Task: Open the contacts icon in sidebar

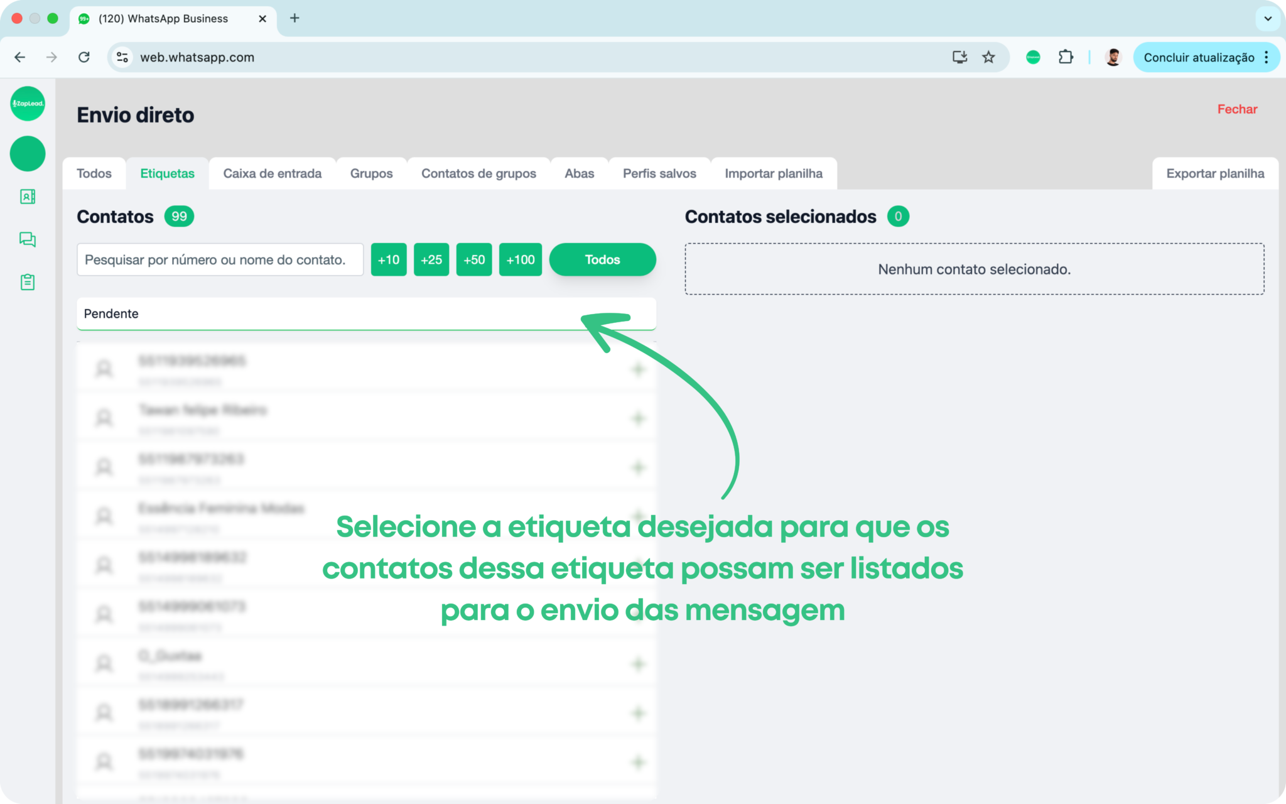Action: (28, 197)
